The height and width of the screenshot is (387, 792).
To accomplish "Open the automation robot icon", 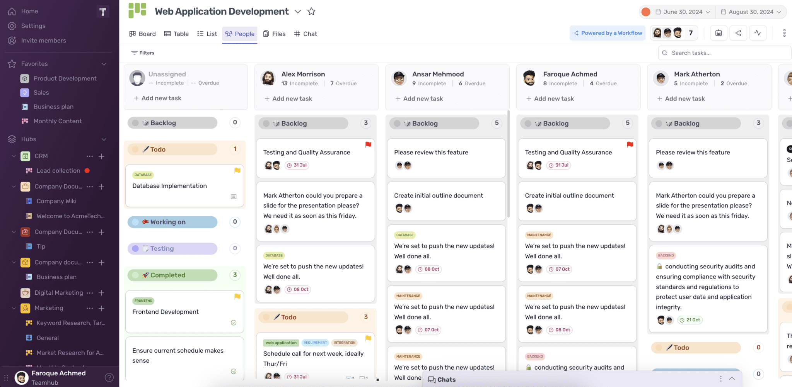I will [x=719, y=33].
